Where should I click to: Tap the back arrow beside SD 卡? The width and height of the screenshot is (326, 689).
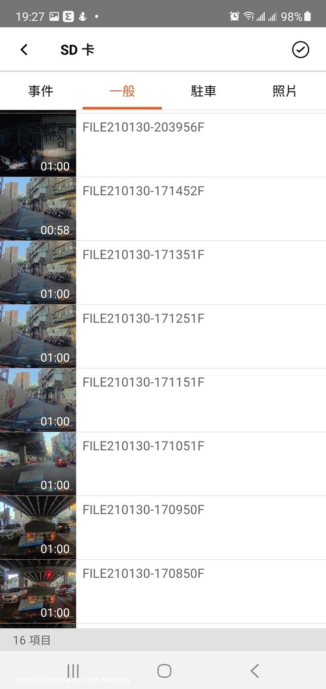(x=24, y=50)
